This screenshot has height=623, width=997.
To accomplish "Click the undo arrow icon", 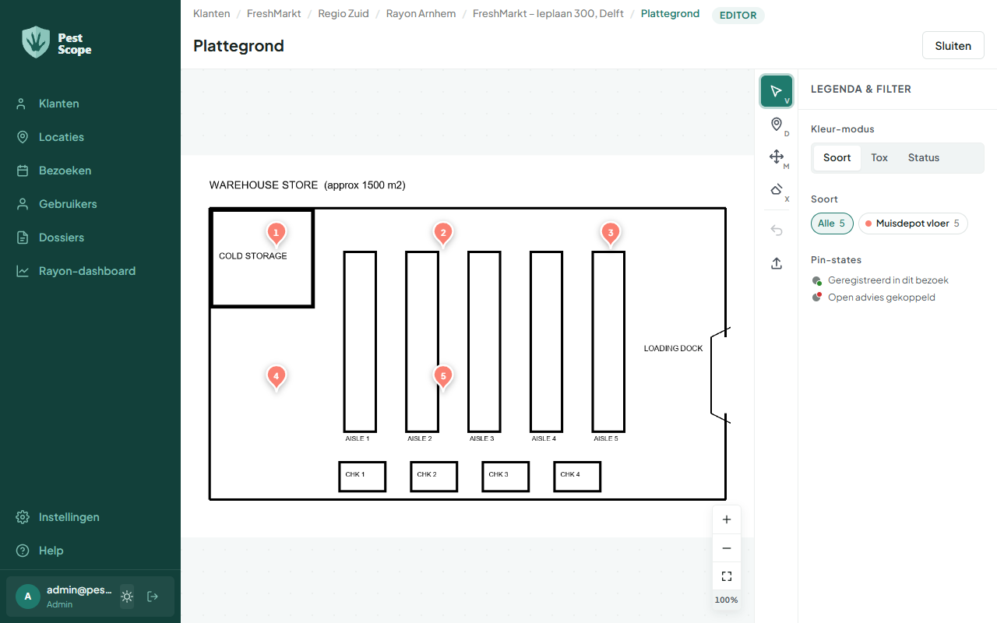I will tap(777, 231).
